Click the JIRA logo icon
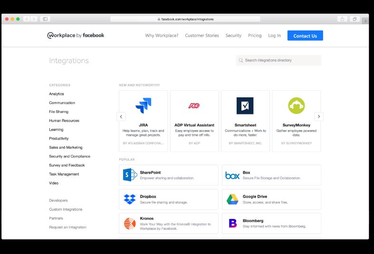Screen dimensions: 374x254 point(144,105)
